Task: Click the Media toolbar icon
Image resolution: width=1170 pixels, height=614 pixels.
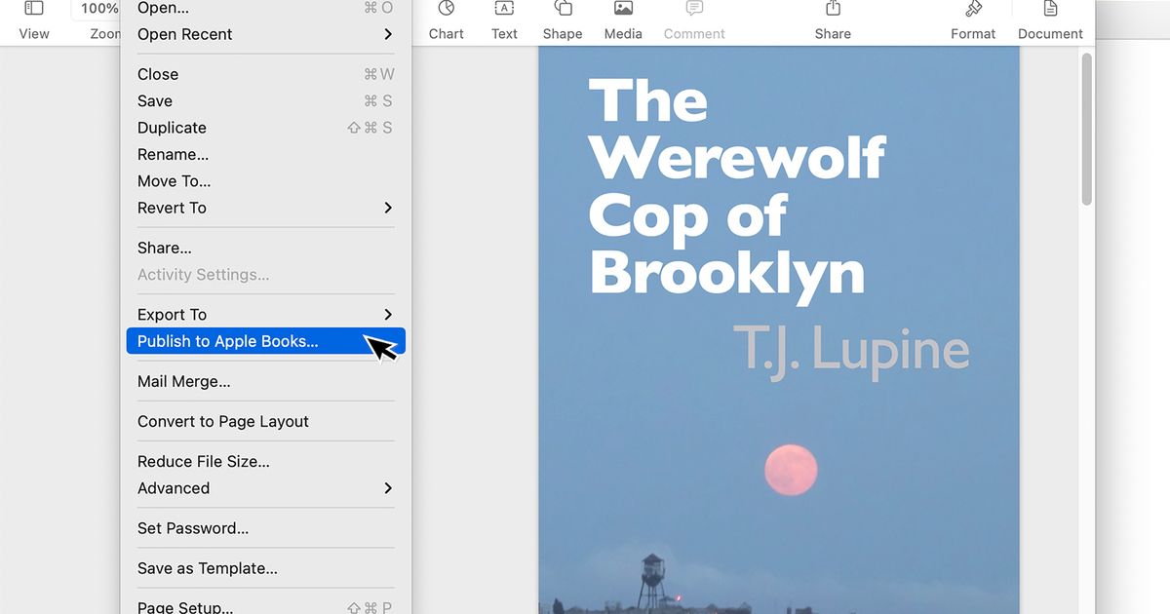Action: [623, 10]
